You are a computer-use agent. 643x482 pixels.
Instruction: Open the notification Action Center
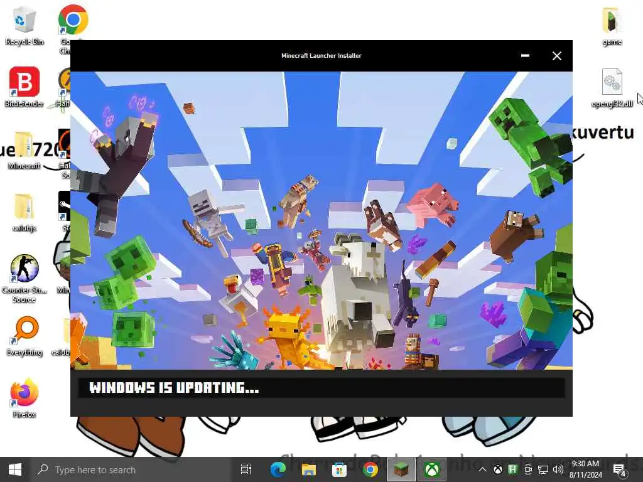coord(619,469)
